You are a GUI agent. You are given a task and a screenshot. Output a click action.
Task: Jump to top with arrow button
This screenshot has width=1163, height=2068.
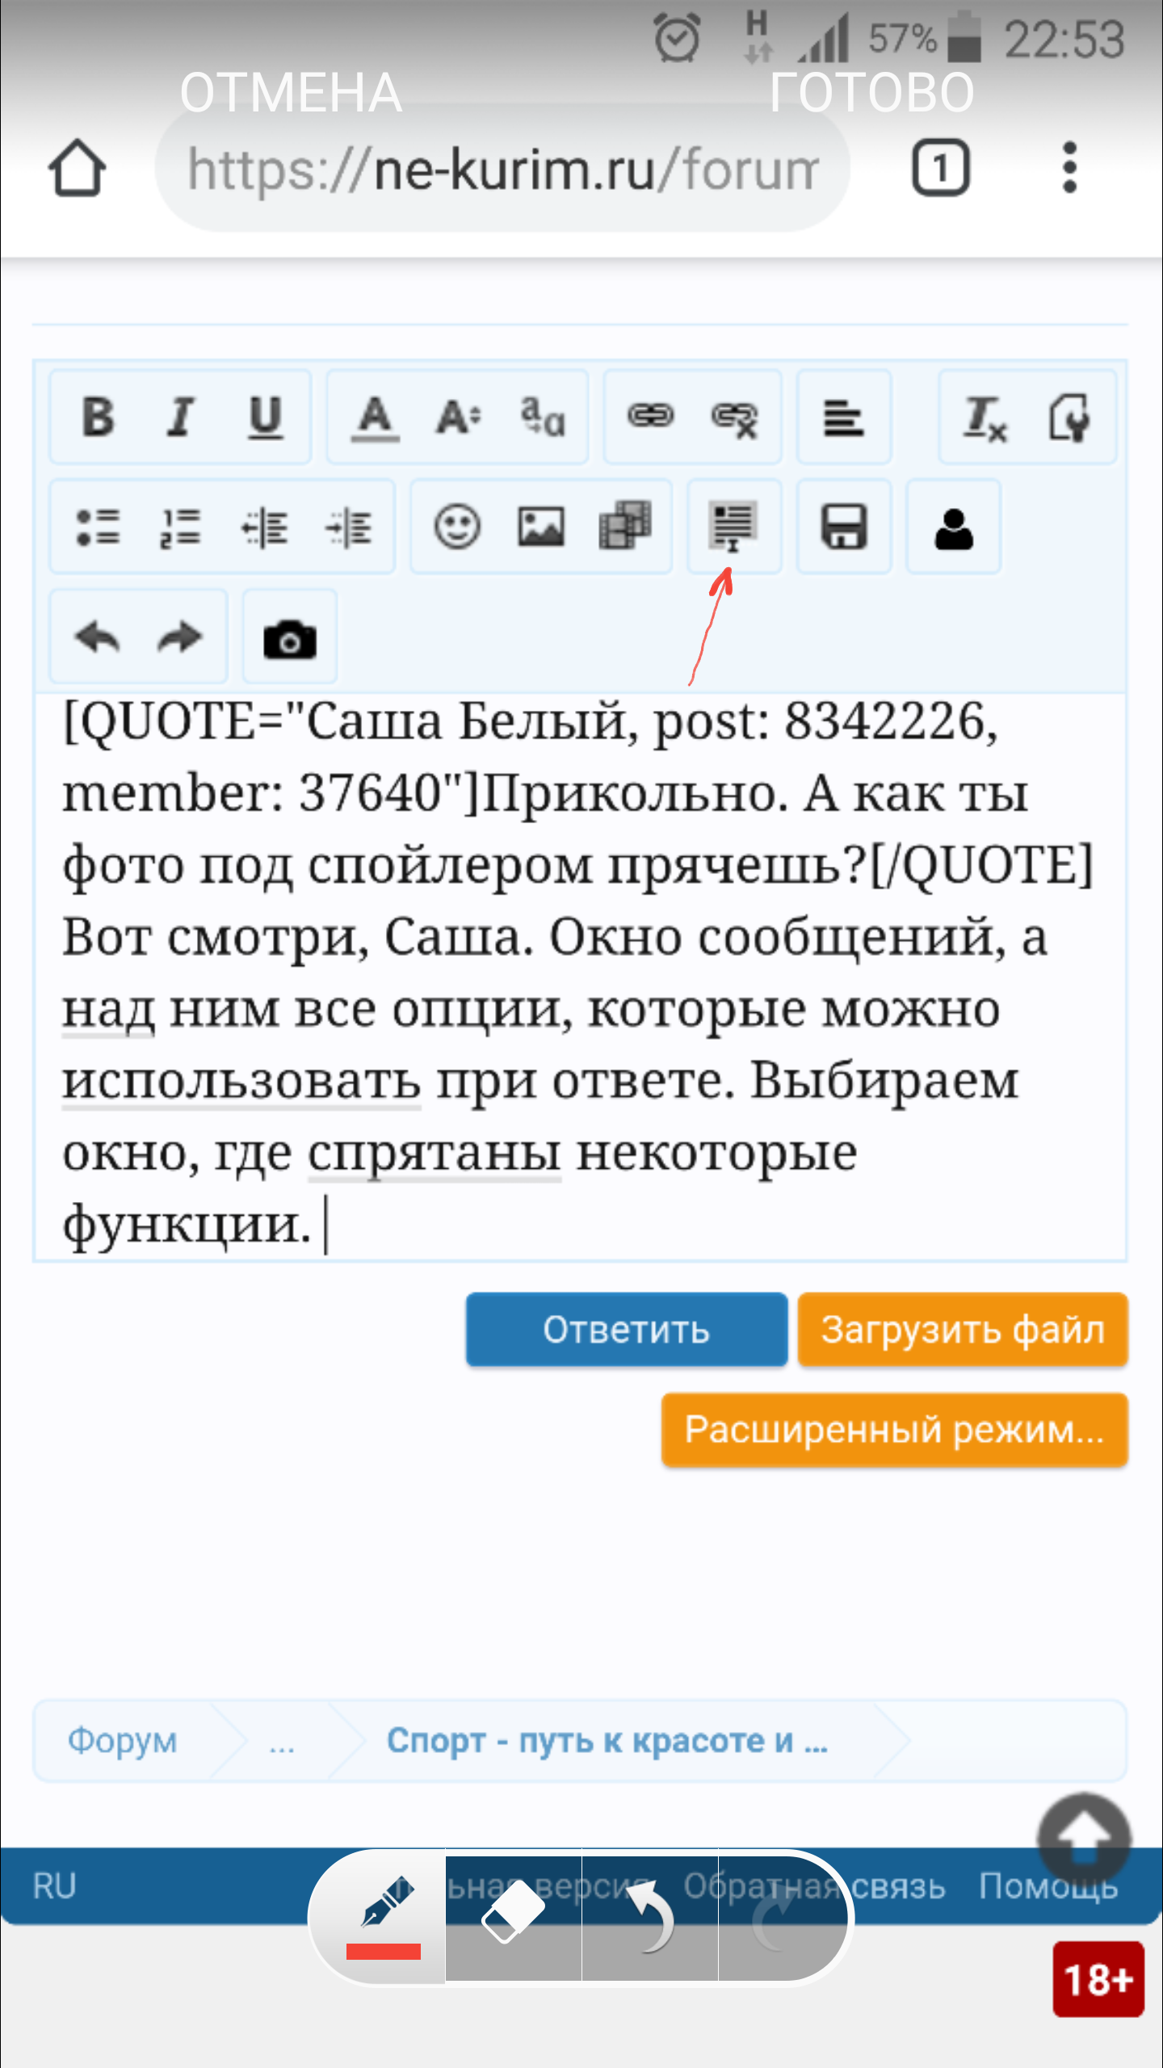(1084, 1839)
